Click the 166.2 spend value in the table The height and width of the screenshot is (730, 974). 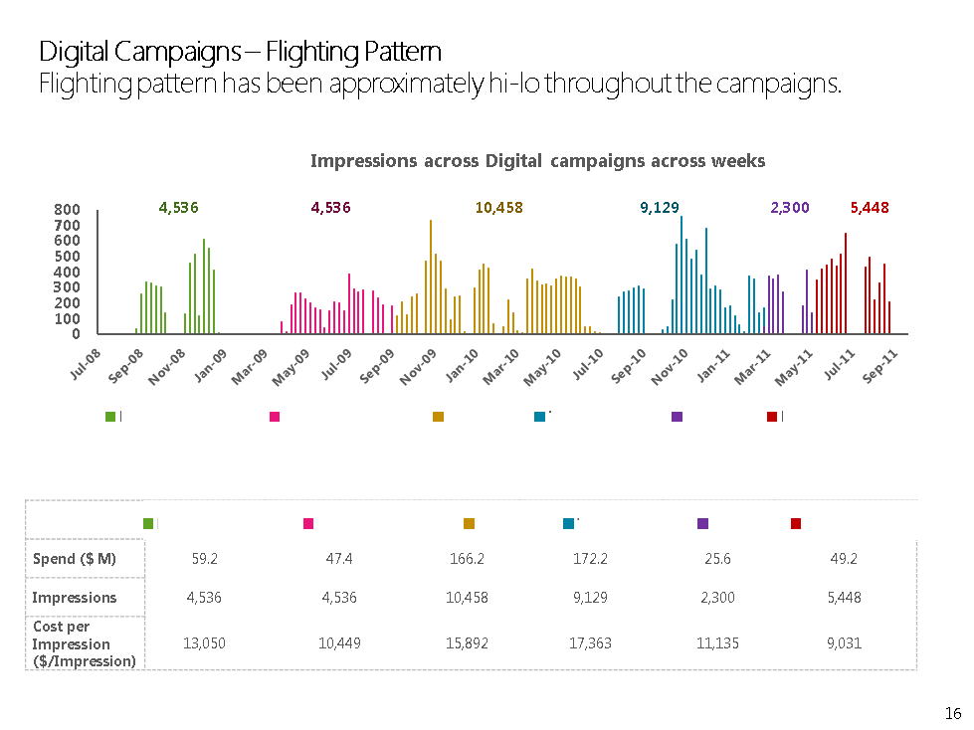[x=467, y=559]
